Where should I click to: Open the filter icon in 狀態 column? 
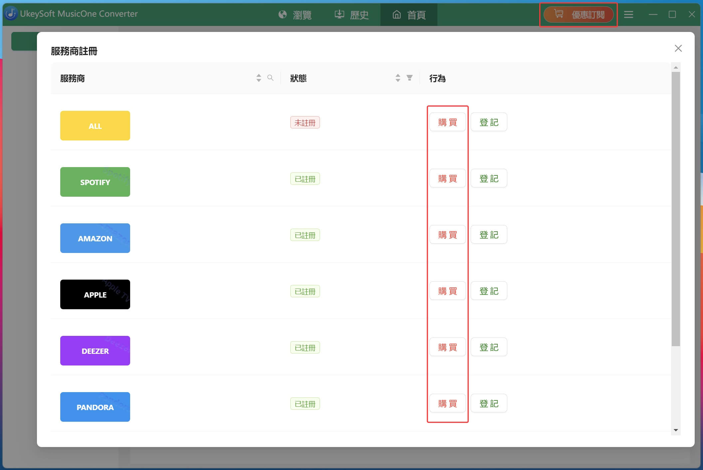409,78
